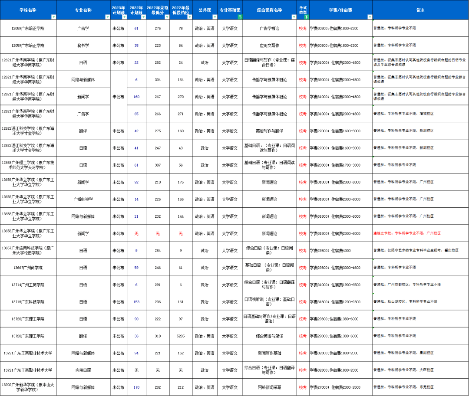469x396 pixels.
Task: Select the remark mentioning 广州花都校区
Action: coord(420,285)
